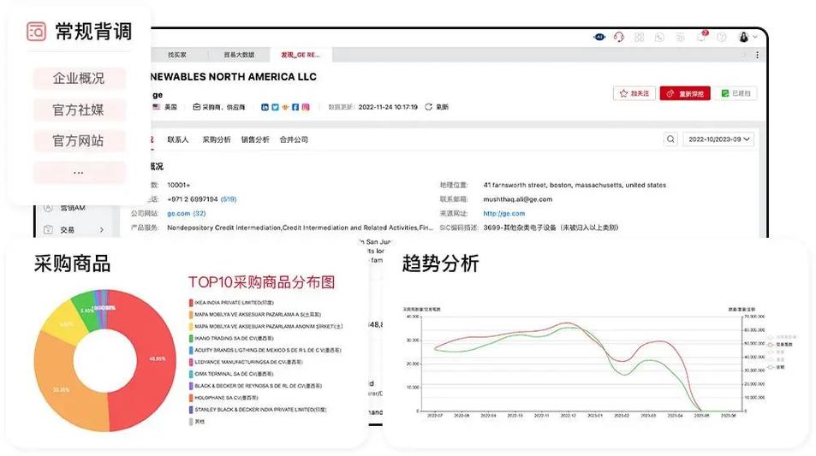Viewport: 816px width, 456px height.
Task: Click the 营销AM sidebar icon
Action: (x=48, y=207)
